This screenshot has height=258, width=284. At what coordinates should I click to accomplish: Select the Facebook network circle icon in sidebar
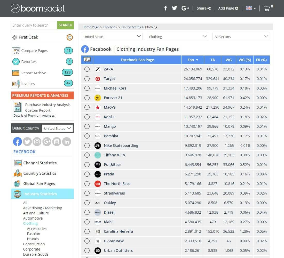(x=17, y=142)
